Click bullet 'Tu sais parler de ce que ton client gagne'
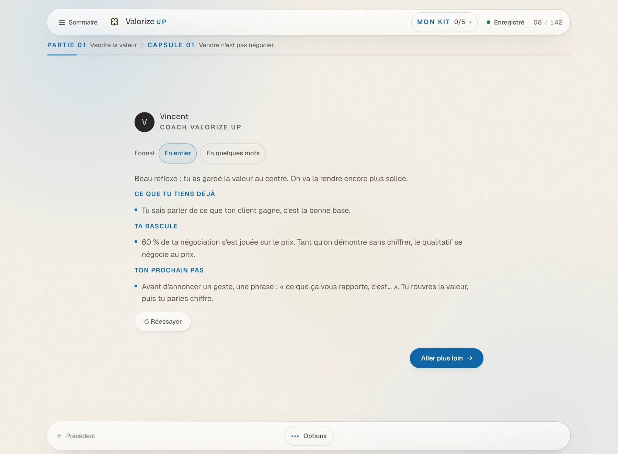This screenshot has height=454, width=618. pyautogui.click(x=246, y=211)
